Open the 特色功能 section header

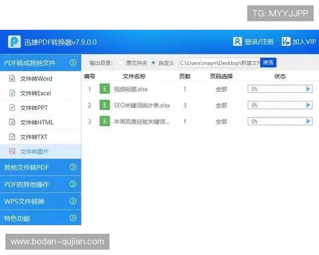[40, 218]
